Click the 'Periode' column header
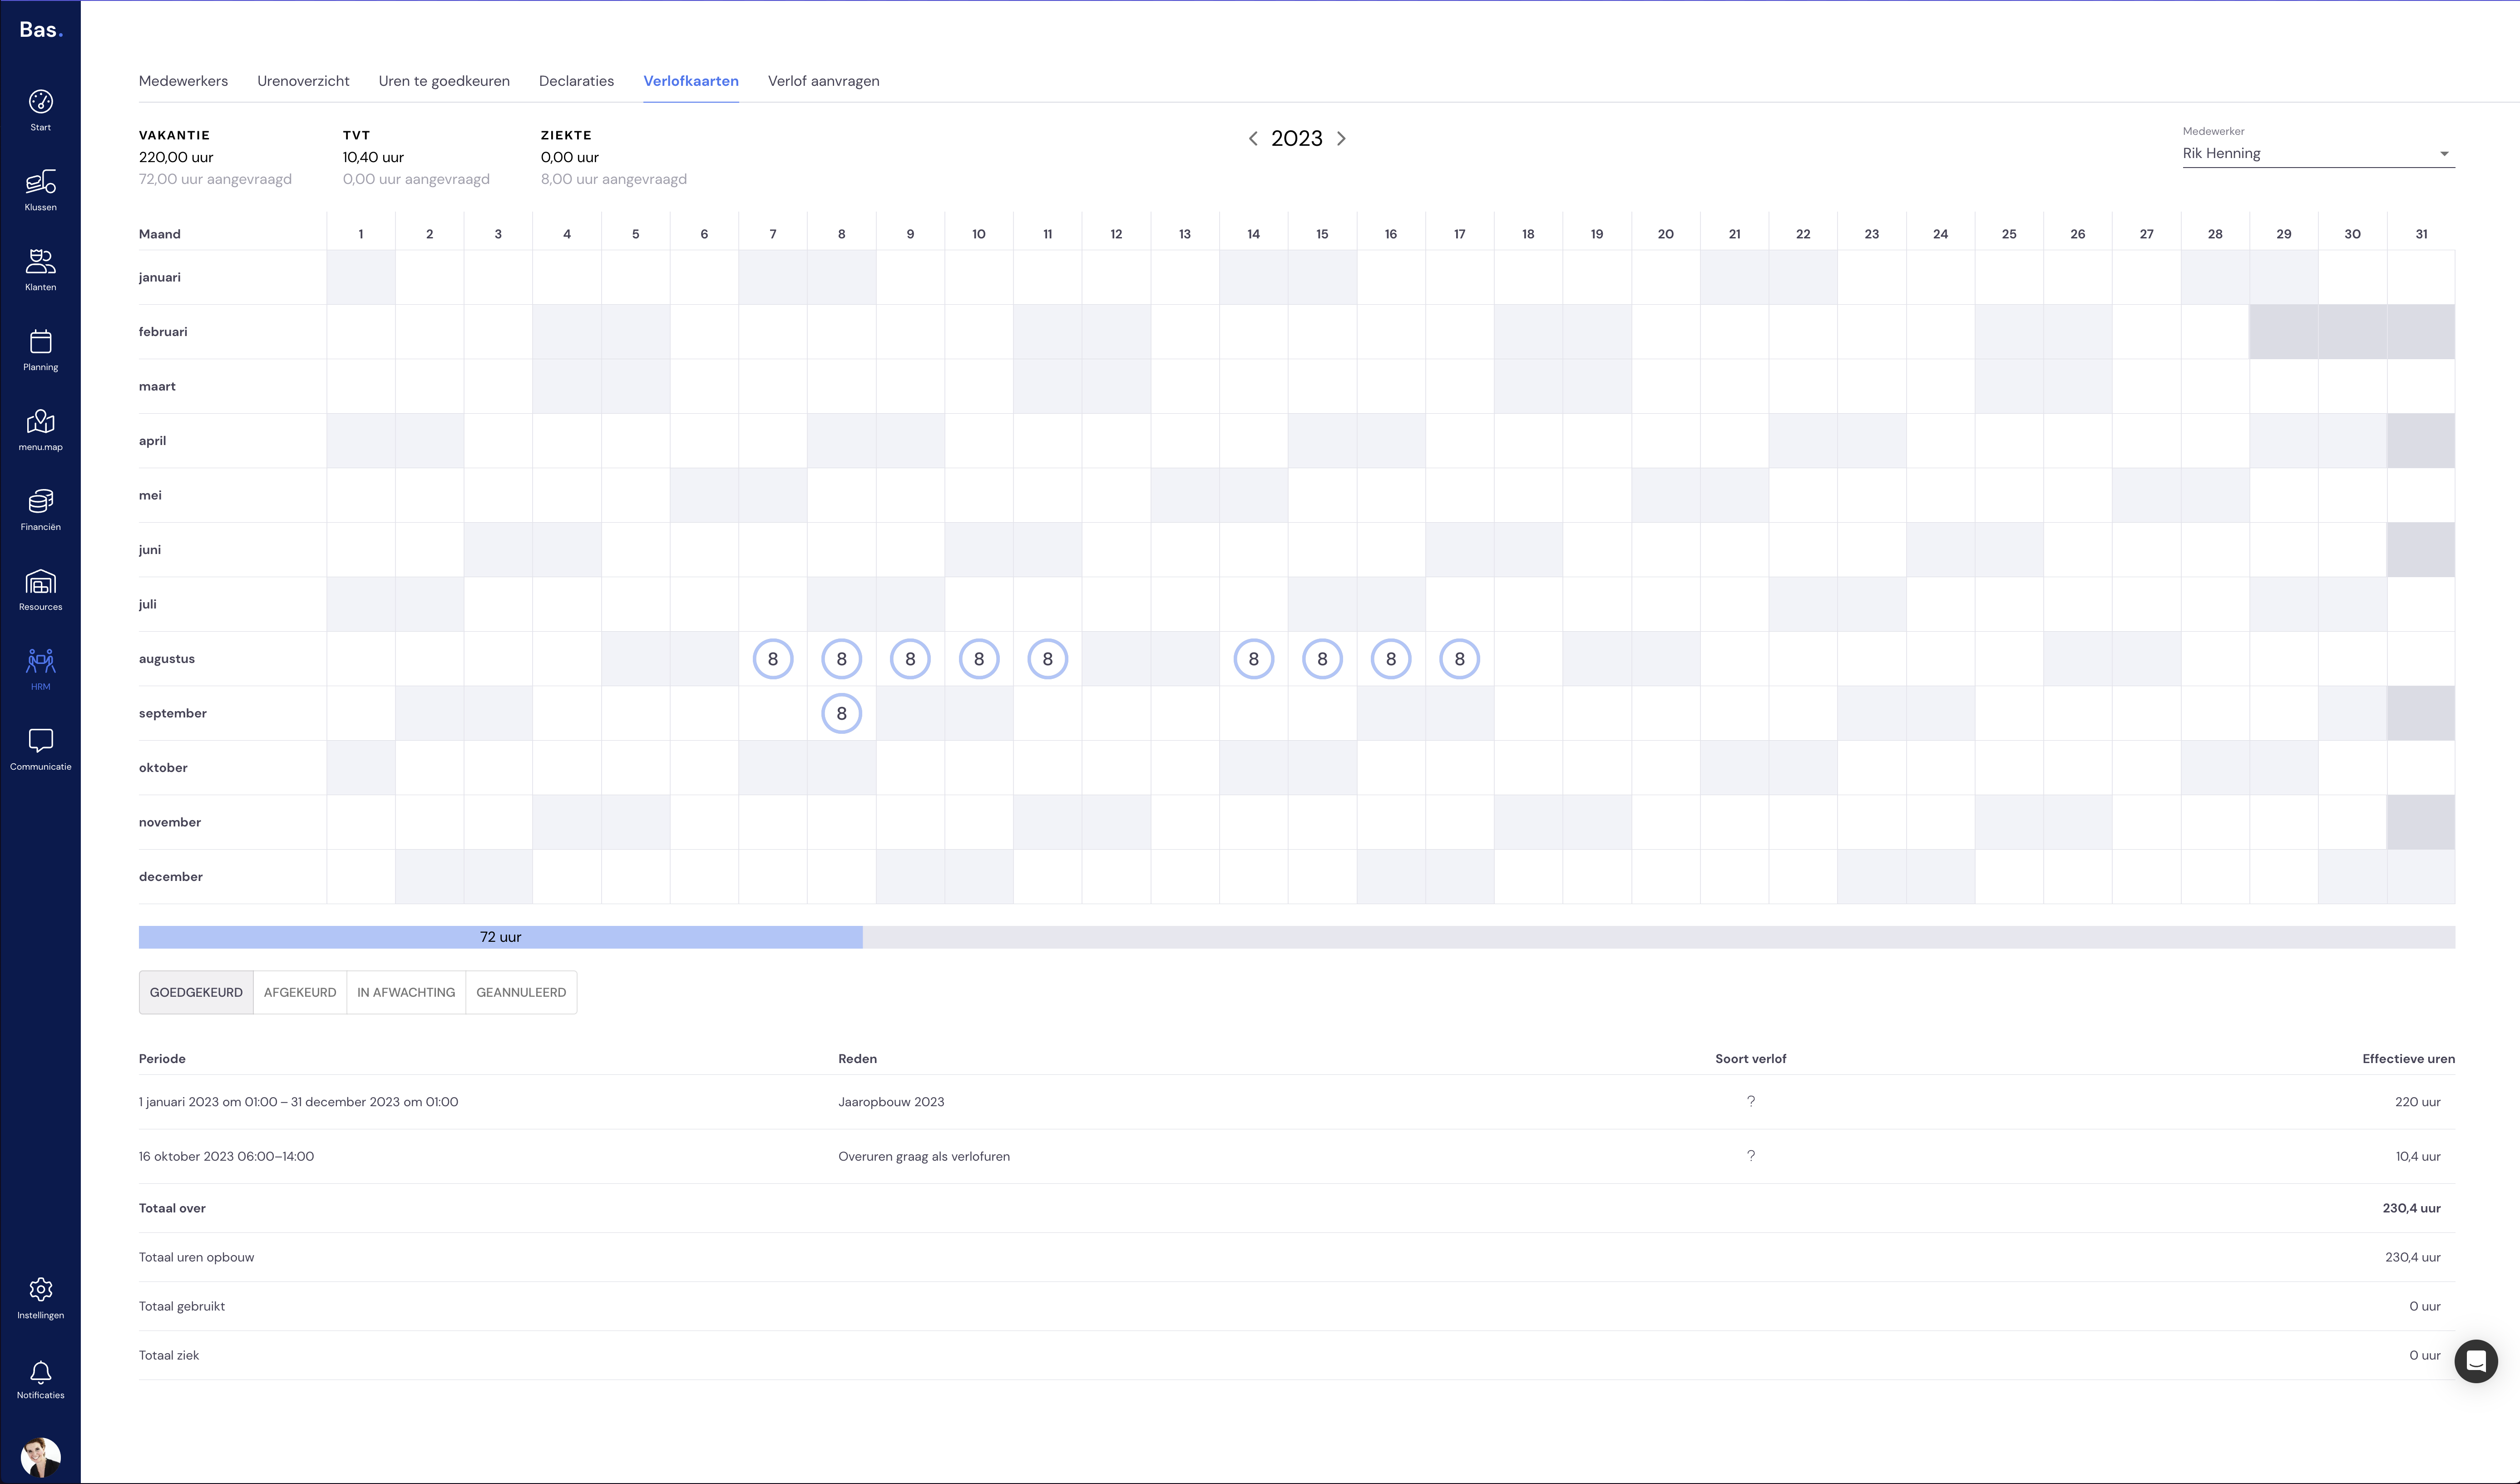Viewport: 2520px width, 1484px height. [162, 1059]
